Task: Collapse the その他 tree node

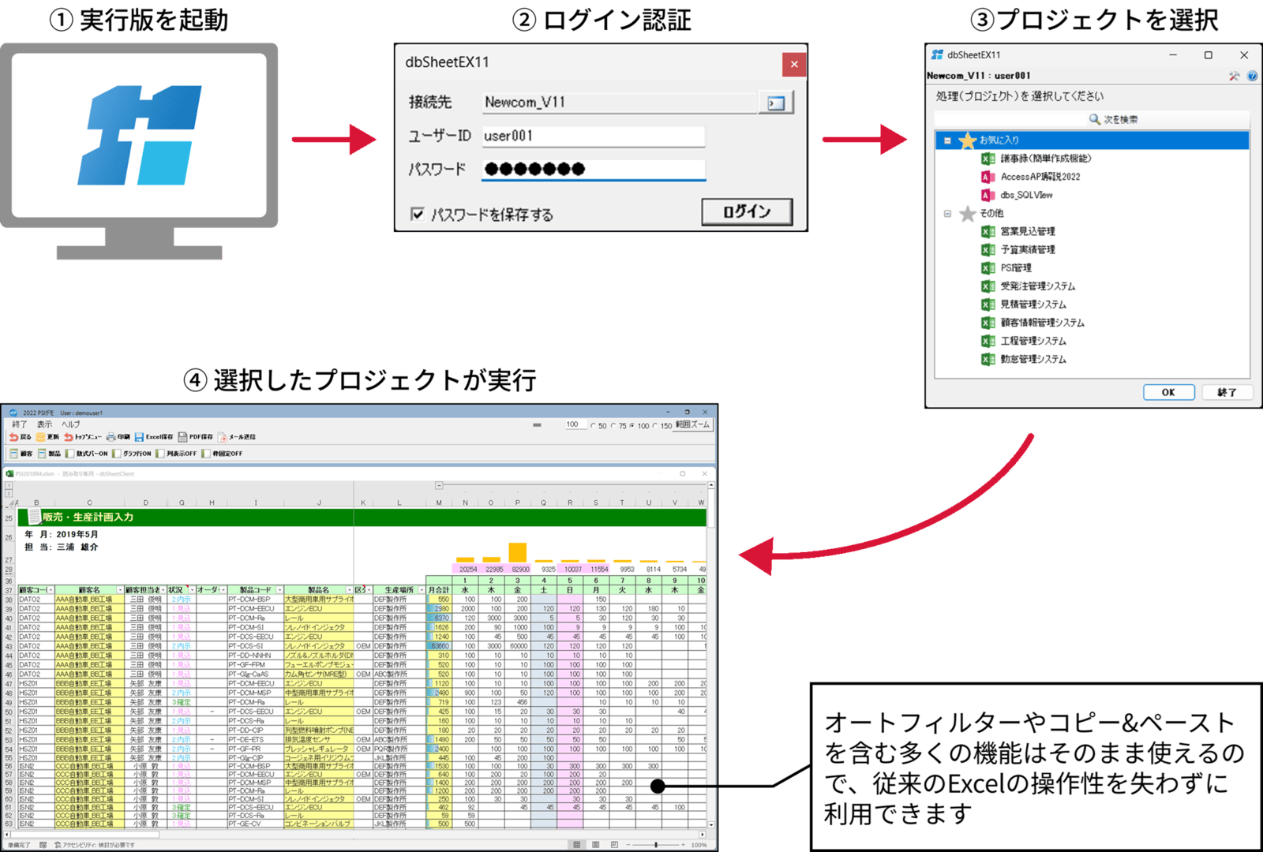Action: [947, 214]
